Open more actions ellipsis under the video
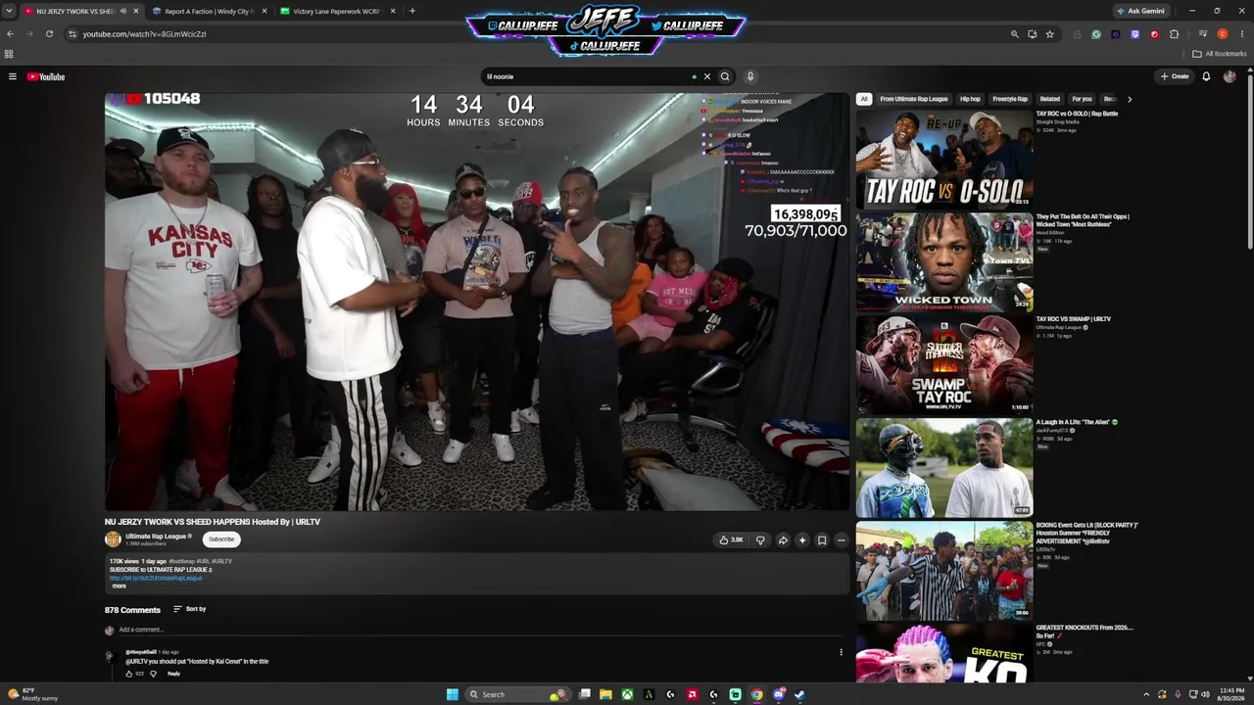The width and height of the screenshot is (1254, 705). point(841,540)
